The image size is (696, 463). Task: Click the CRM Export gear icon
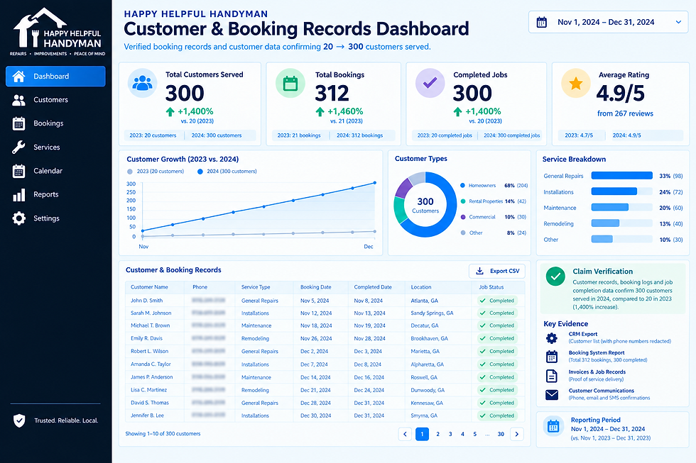click(552, 338)
